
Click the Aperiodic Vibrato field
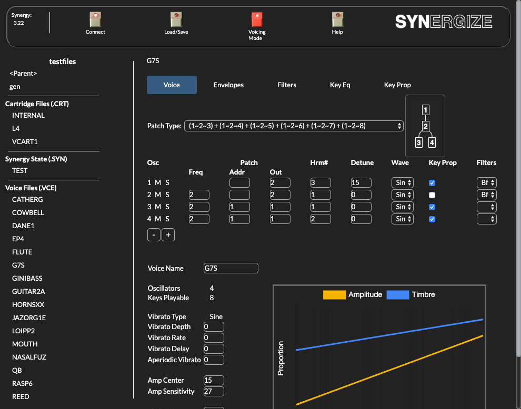click(x=214, y=360)
